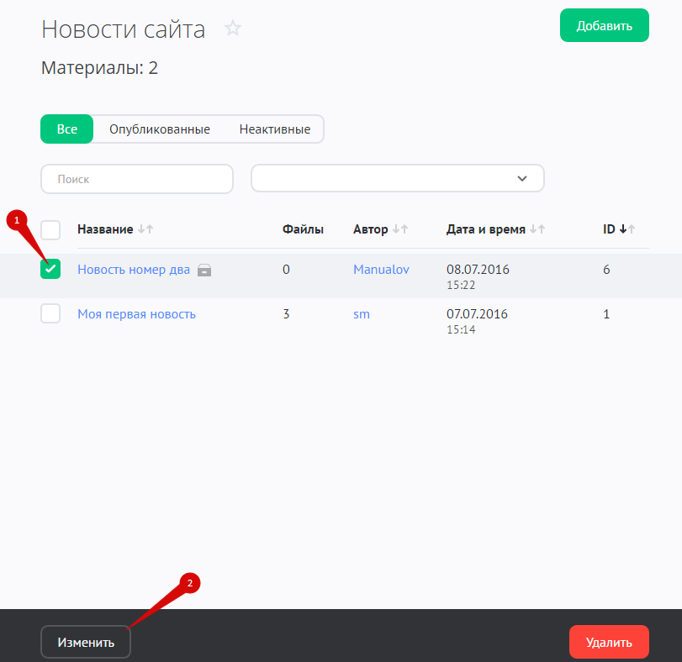This screenshot has width=682, height=662.
Task: Click the favorite star next to Новости сайта
Action: (x=233, y=29)
